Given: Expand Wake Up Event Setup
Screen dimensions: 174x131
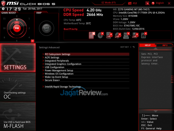Looking at the screenshot, I should click(x=86, y=77).
